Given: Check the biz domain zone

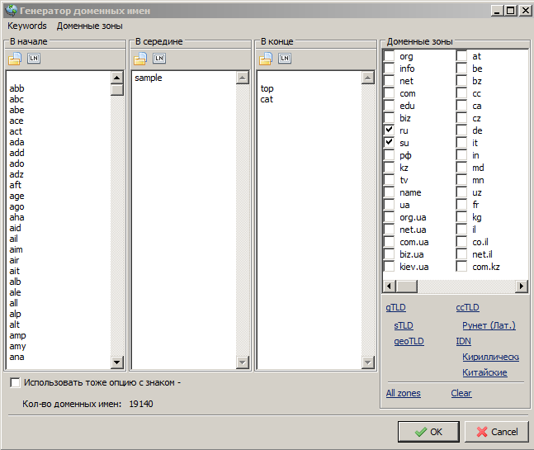Looking at the screenshot, I should pyautogui.click(x=389, y=118).
